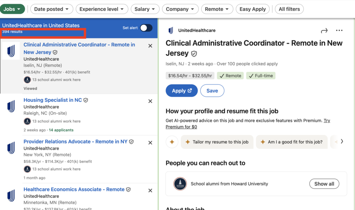This screenshot has height=210, width=355.
Task: Open the three-dot more options menu
Action: pos(339,30)
